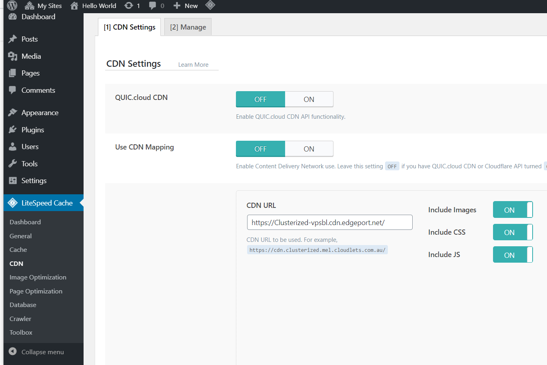Click the Dashboard gauge icon
Screen dimensions: 547x365
[x=13, y=17]
